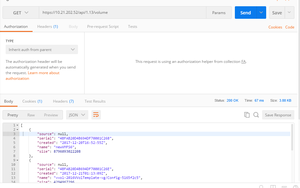Click serial value 4BFAB20D4B694DF70001C268
The image size is (300, 188).
(x=85, y=138)
